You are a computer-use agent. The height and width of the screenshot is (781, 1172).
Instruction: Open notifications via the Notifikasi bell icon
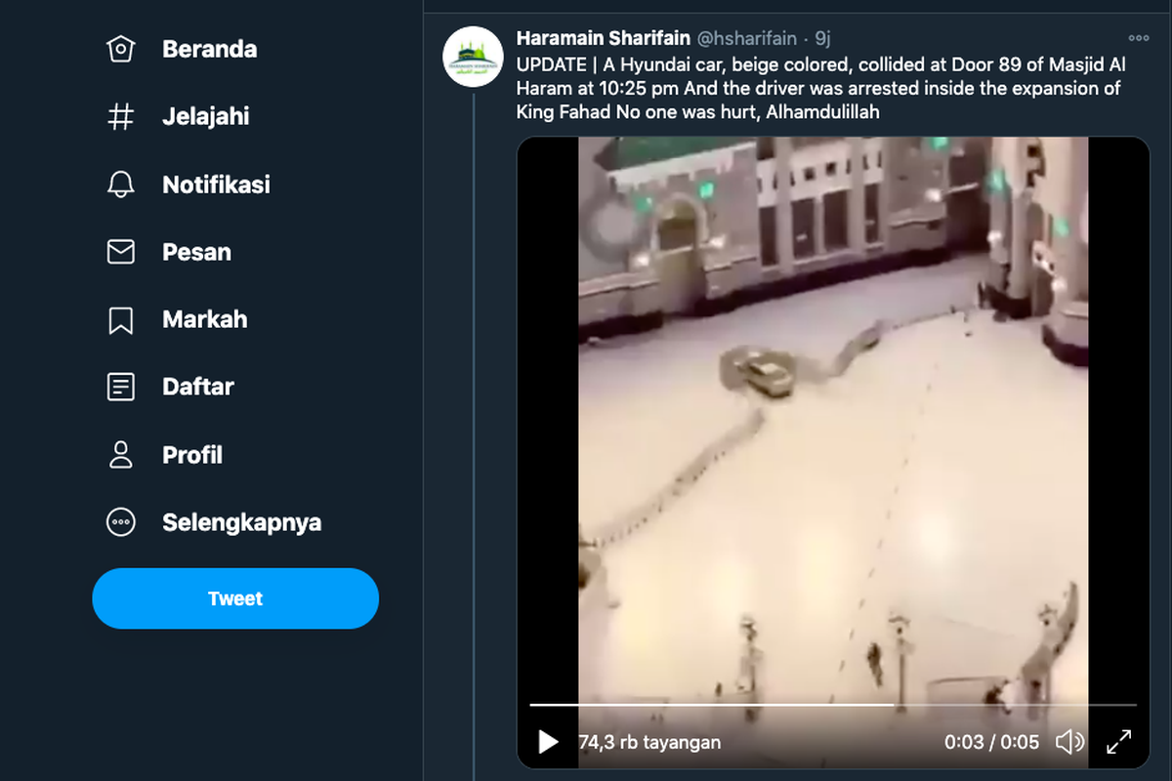(121, 184)
